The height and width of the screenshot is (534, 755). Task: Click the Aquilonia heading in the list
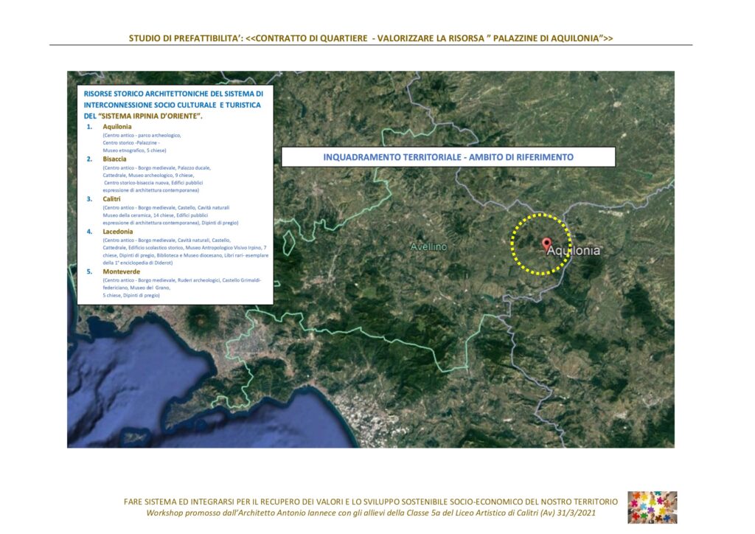(x=117, y=127)
